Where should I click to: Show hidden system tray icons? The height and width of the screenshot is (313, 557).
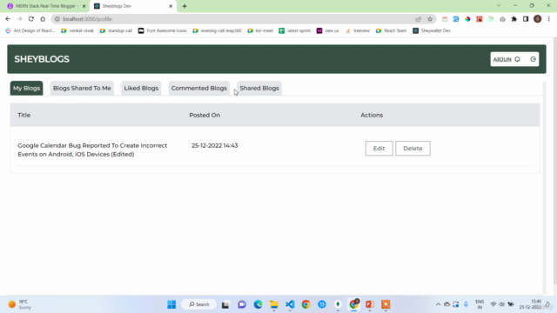(438, 304)
